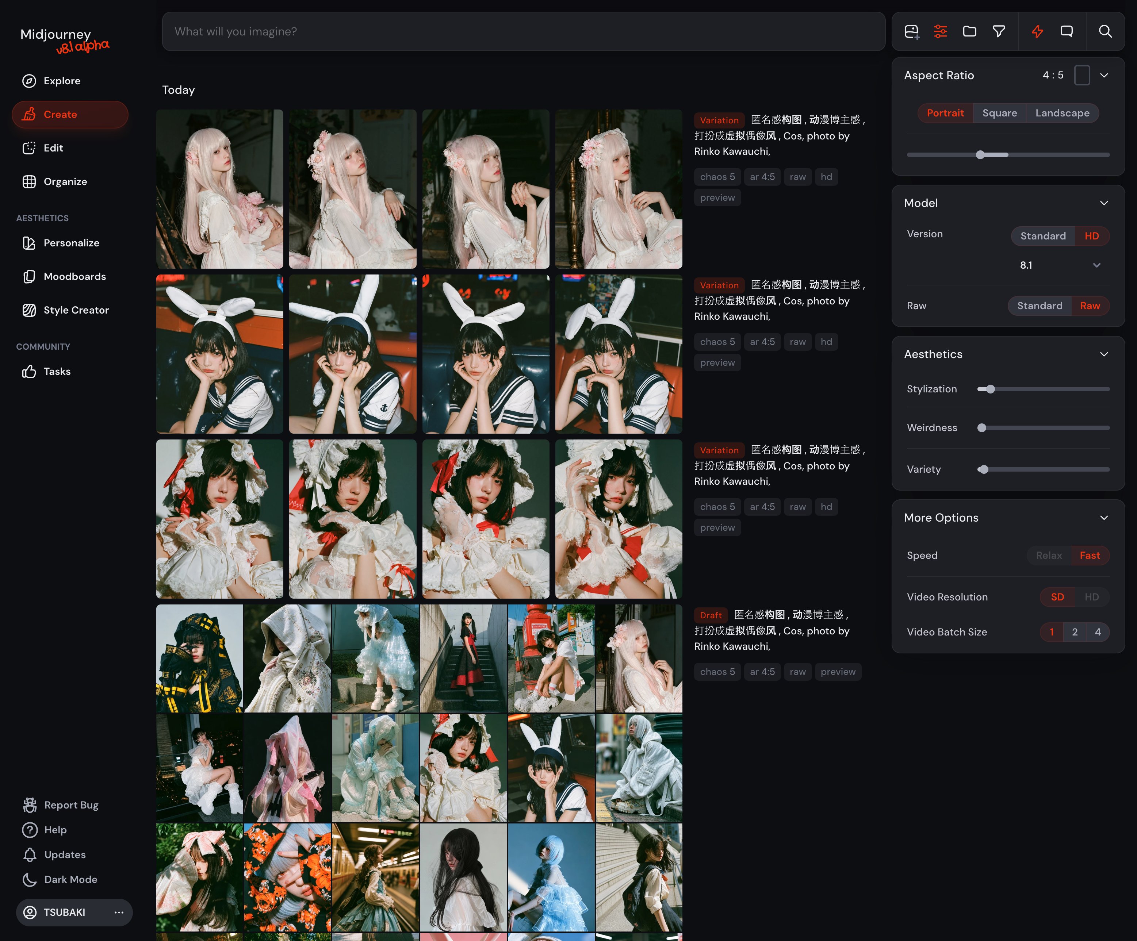Set Video Resolution to HD
The width and height of the screenshot is (1137, 941).
(x=1091, y=597)
